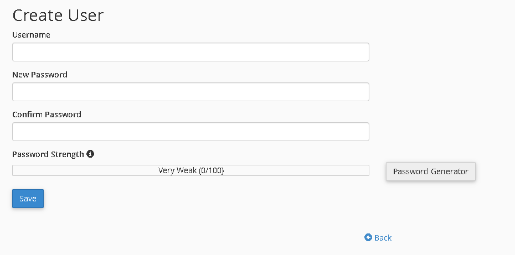Focus the Username text field
The image size is (515, 255).
(191, 52)
